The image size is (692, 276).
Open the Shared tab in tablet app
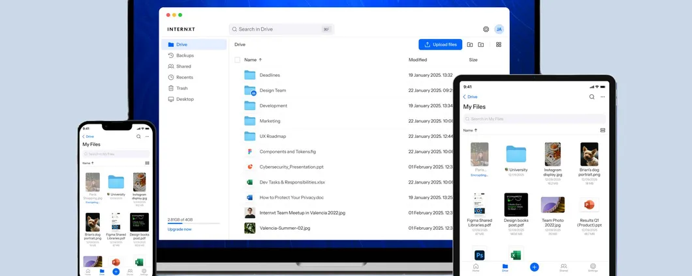click(x=563, y=268)
